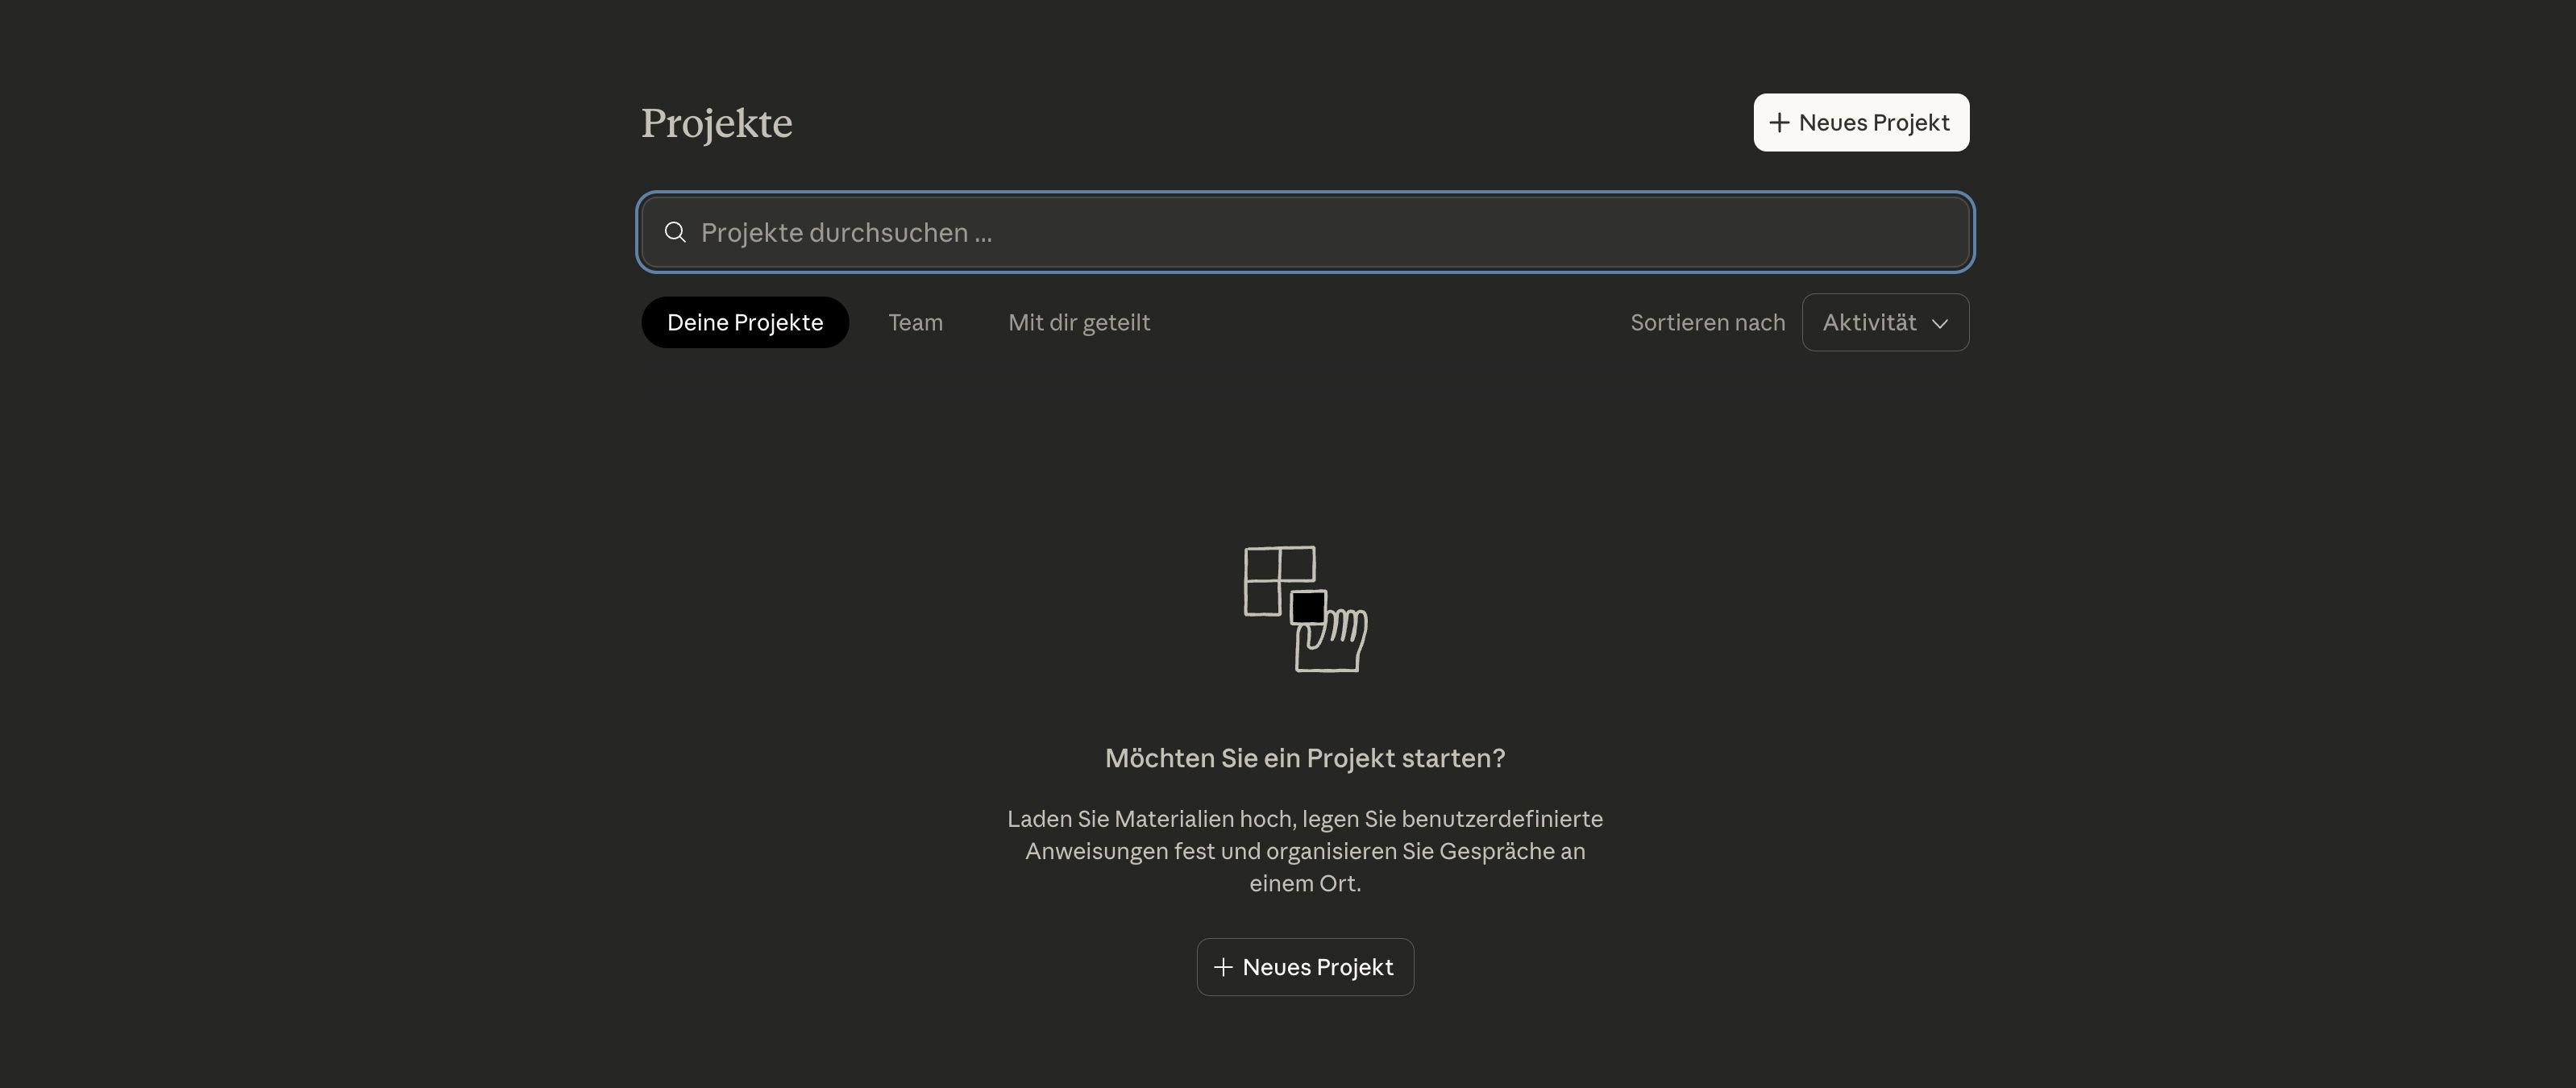Click the Laden Sie Materialien hoch description text
Image resolution: width=2576 pixels, height=1088 pixels.
(1304, 850)
